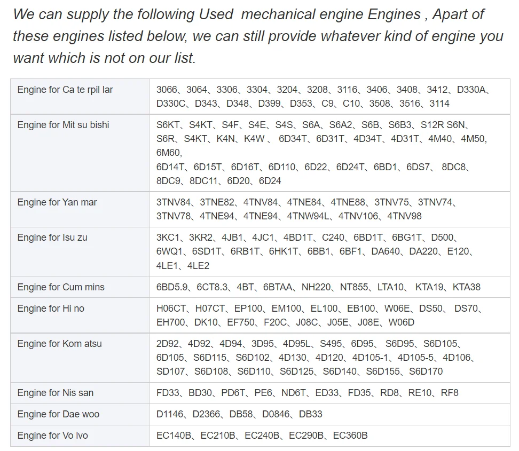Click the 'Engine for Nis san' cell

click(56, 393)
